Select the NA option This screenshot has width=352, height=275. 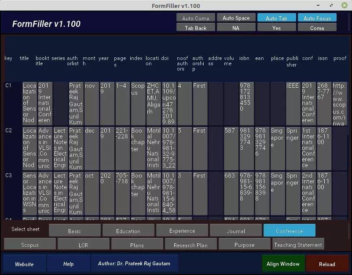236,27
